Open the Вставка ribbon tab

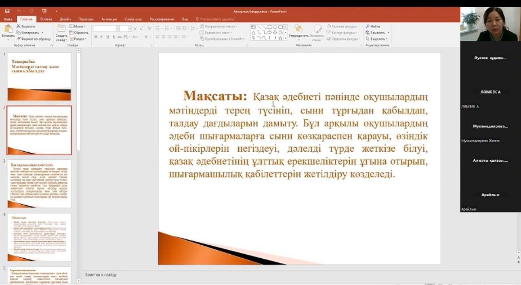(46, 19)
